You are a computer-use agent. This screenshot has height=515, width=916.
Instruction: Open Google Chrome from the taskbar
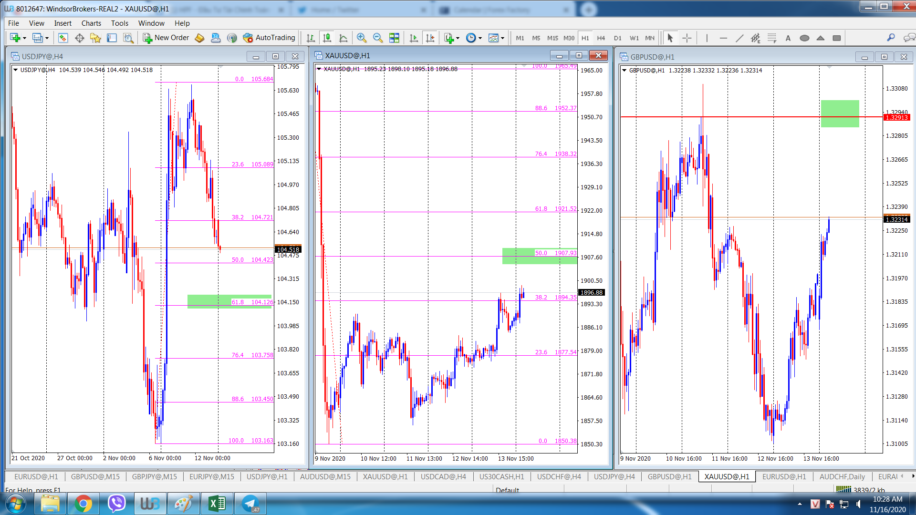coord(83,504)
